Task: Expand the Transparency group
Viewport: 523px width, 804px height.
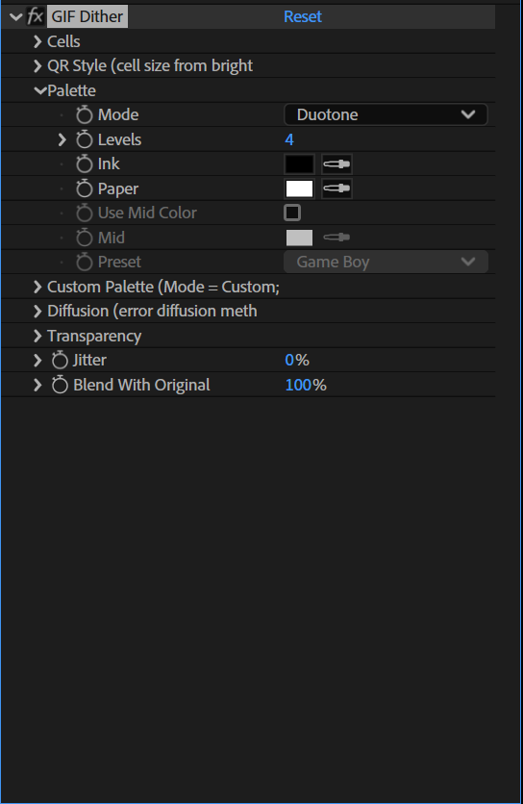Action: [37, 336]
